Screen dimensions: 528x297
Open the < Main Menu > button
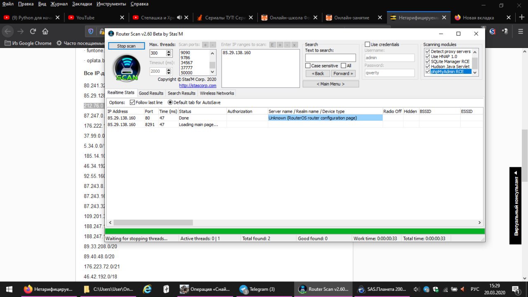[330, 84]
